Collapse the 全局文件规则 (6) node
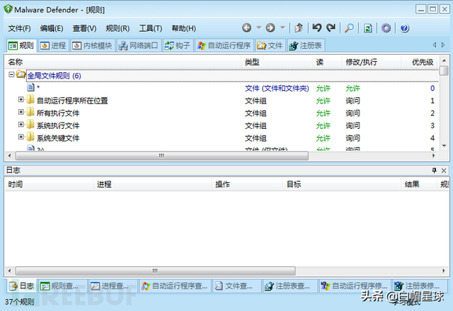The width and height of the screenshot is (453, 311). click(11, 74)
